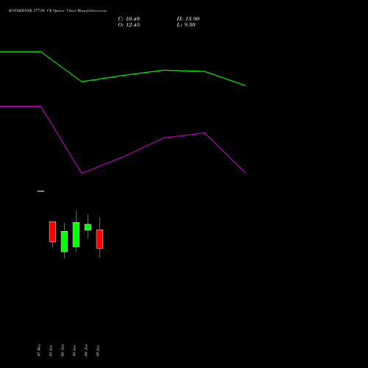Select the last red candlestick
The image size is (368, 368).
click(99, 239)
